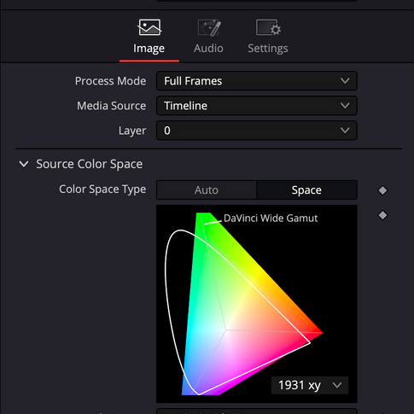Switch to the Image tab
414x414 pixels.
149,37
